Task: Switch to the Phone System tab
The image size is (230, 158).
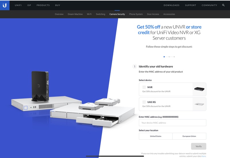Action: pyautogui.click(x=136, y=14)
